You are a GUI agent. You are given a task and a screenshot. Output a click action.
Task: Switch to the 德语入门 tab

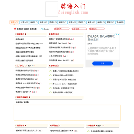(43, 22)
